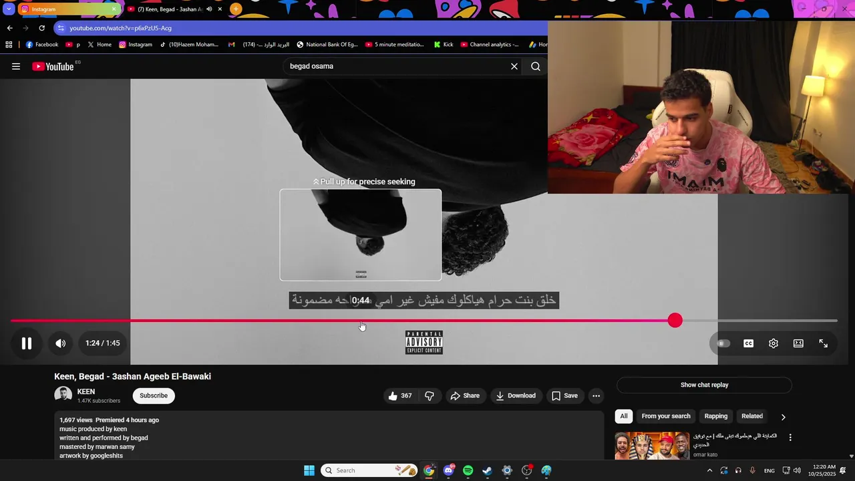
Task: Mute the Keen, Begad tab audio icon
Action: (x=209, y=9)
